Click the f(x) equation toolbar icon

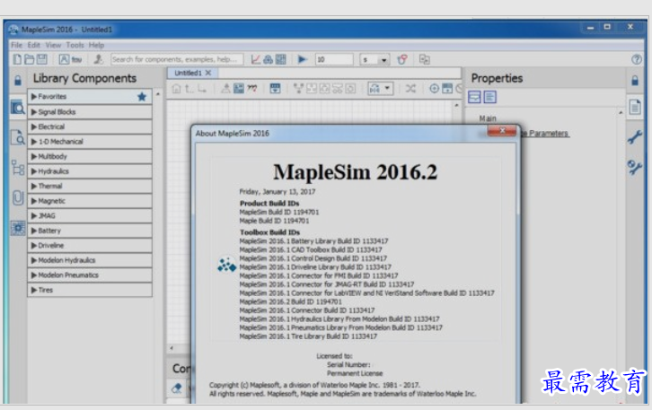click(x=76, y=59)
